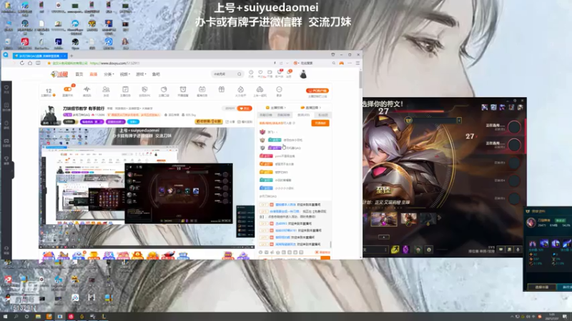Image resolution: width=572 pixels, height=321 pixels.
Task: Click the orange PC客户端 button
Action: (x=317, y=91)
